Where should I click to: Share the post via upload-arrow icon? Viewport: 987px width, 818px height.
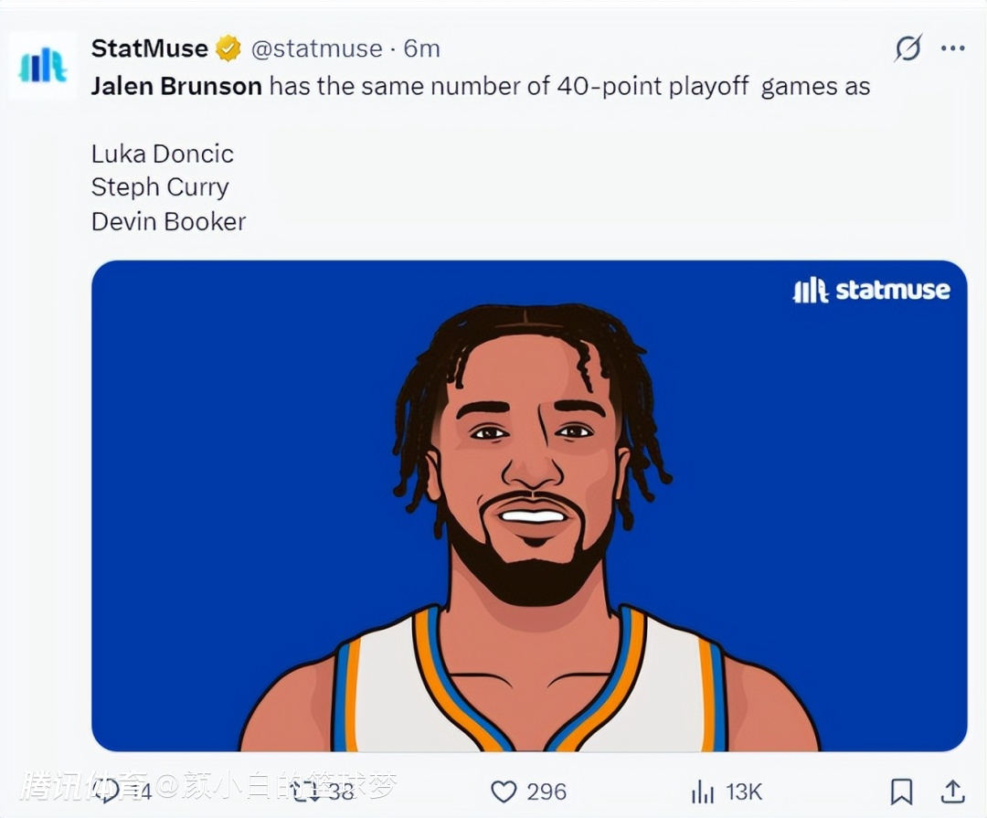(953, 791)
